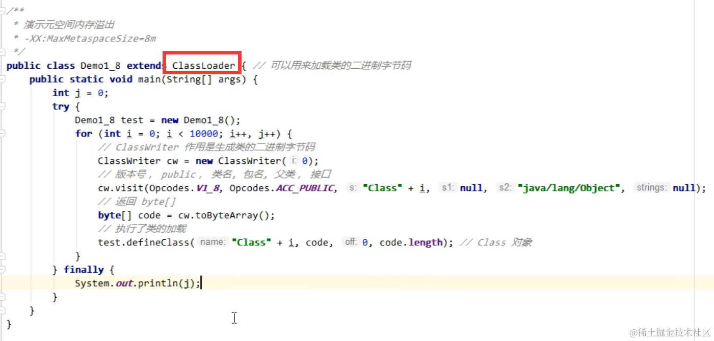Click the comment line '演示元空间内存溢出'
Viewport: 714px width, 341px height.
pos(69,25)
